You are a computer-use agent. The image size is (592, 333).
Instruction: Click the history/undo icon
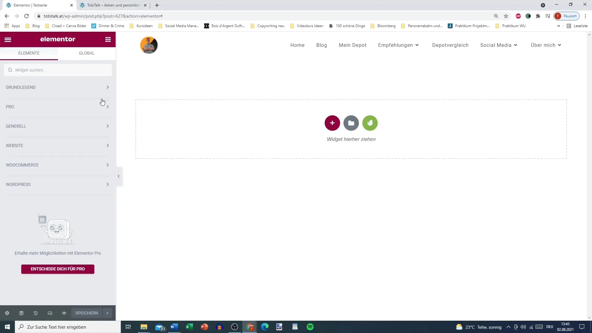tap(35, 313)
